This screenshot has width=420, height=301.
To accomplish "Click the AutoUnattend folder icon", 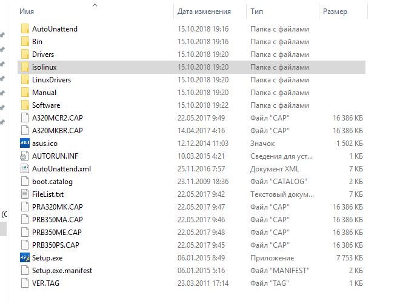I will [25, 29].
